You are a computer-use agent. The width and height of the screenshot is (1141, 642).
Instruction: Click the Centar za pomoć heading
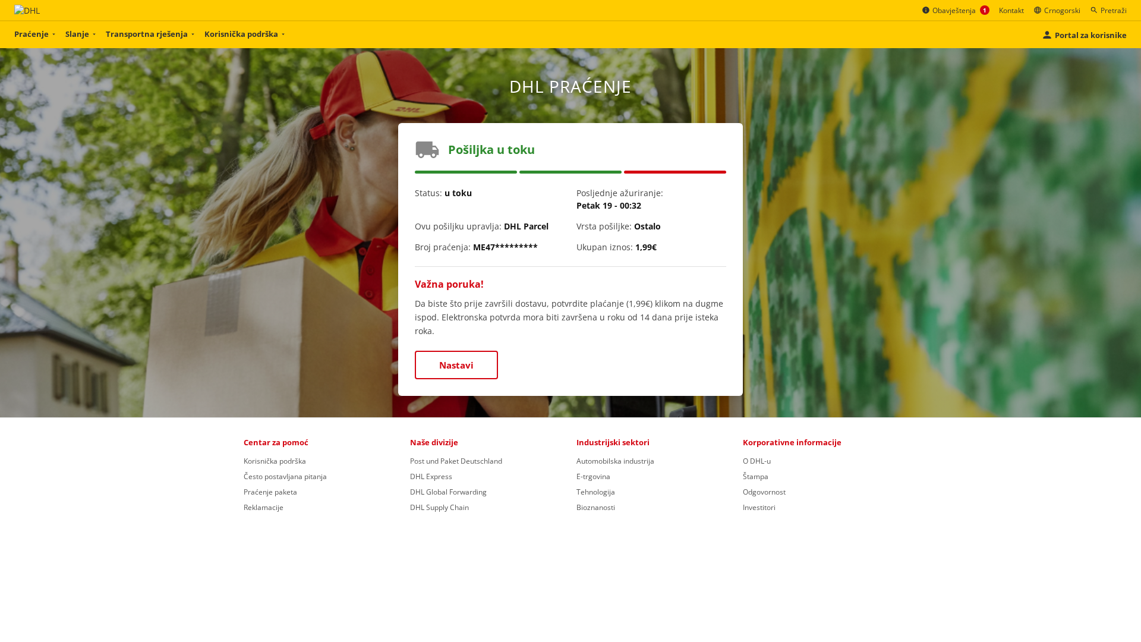coord(276,442)
